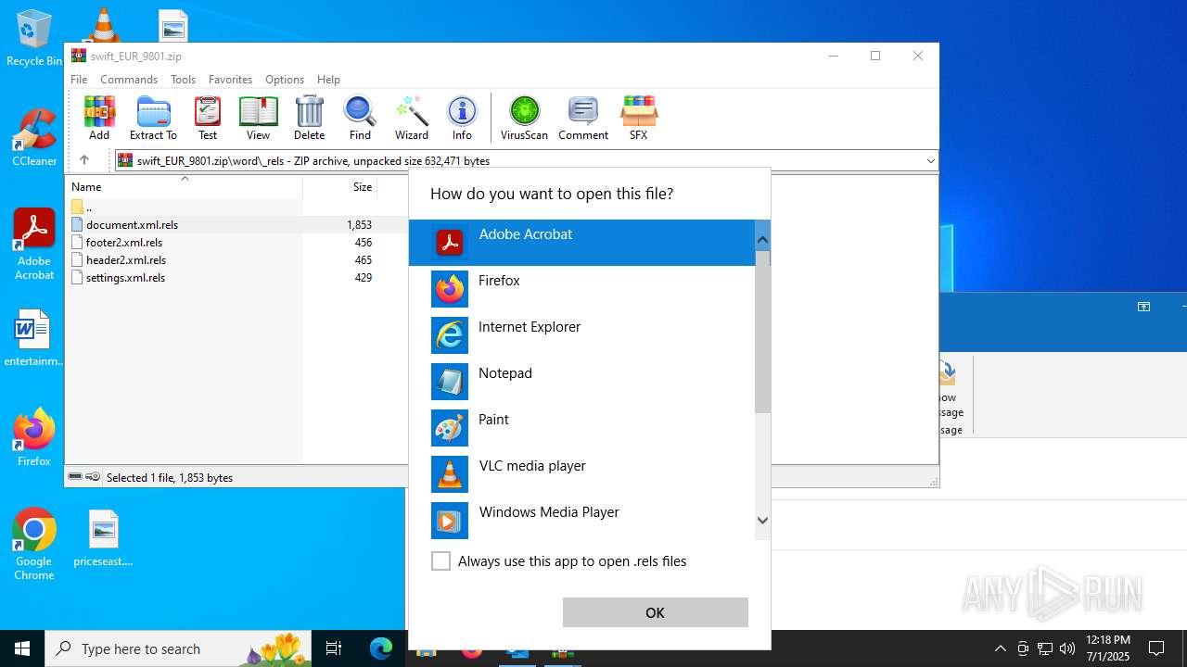Show hidden system tray icons chevron

pyautogui.click(x=1000, y=648)
